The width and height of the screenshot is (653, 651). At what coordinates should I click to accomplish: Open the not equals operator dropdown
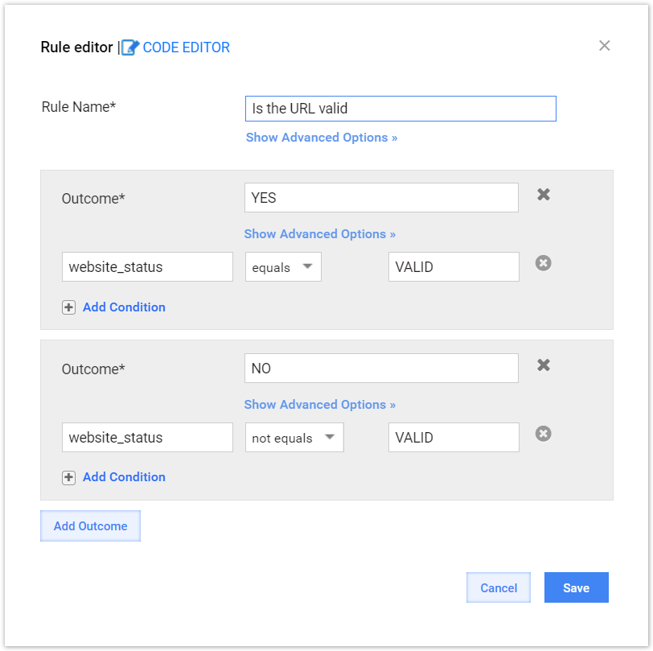pos(294,437)
